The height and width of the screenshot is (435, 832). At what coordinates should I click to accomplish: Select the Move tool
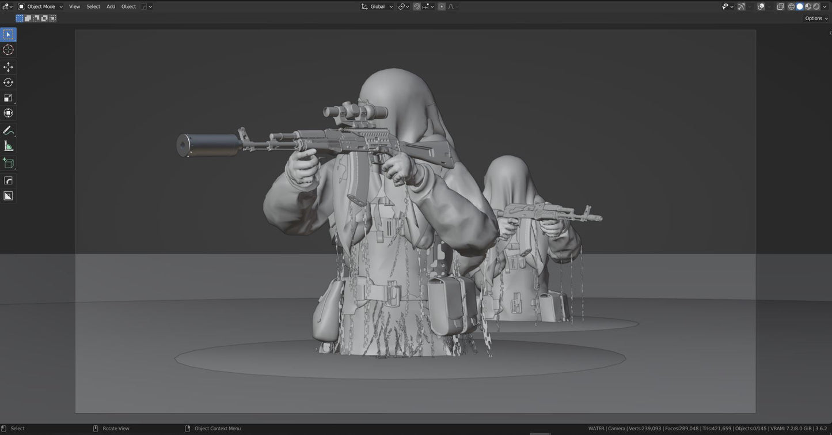point(8,66)
